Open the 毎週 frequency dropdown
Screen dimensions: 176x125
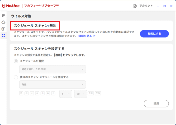pos(52,85)
